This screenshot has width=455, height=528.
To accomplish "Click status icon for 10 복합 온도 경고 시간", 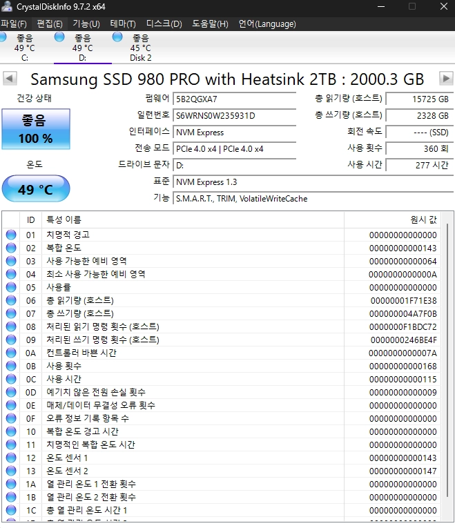I will click(11, 431).
